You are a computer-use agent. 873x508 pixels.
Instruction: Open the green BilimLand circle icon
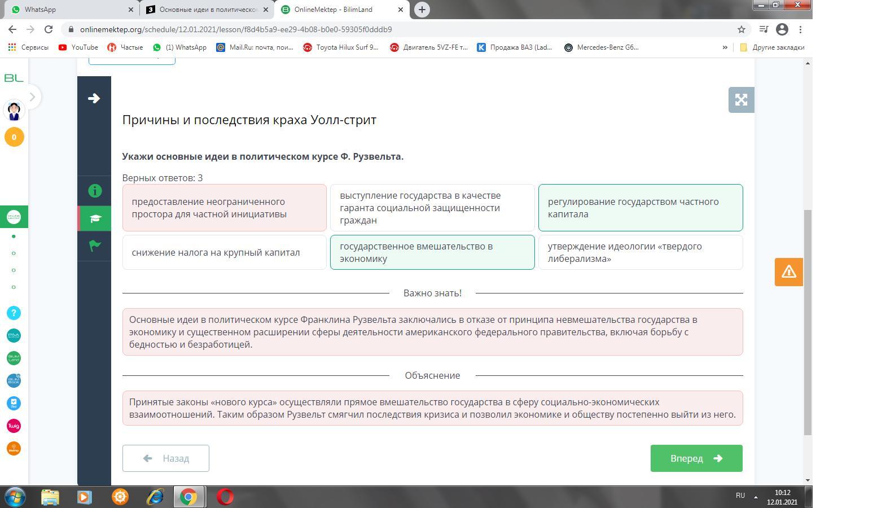click(14, 358)
